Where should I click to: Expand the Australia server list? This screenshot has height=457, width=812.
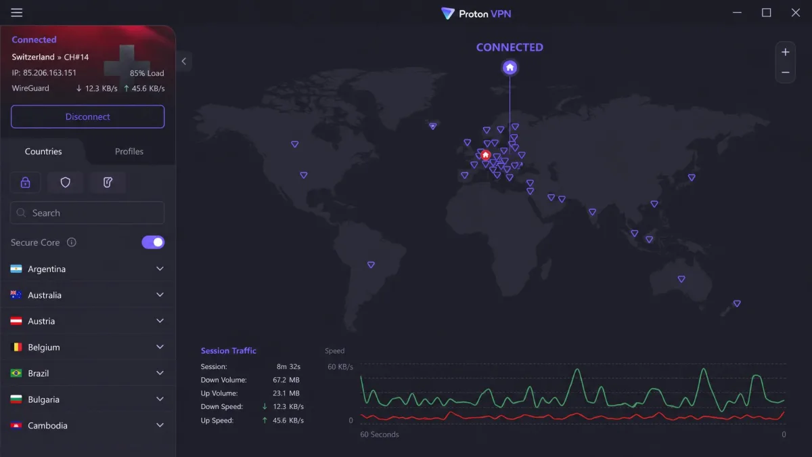click(x=160, y=295)
